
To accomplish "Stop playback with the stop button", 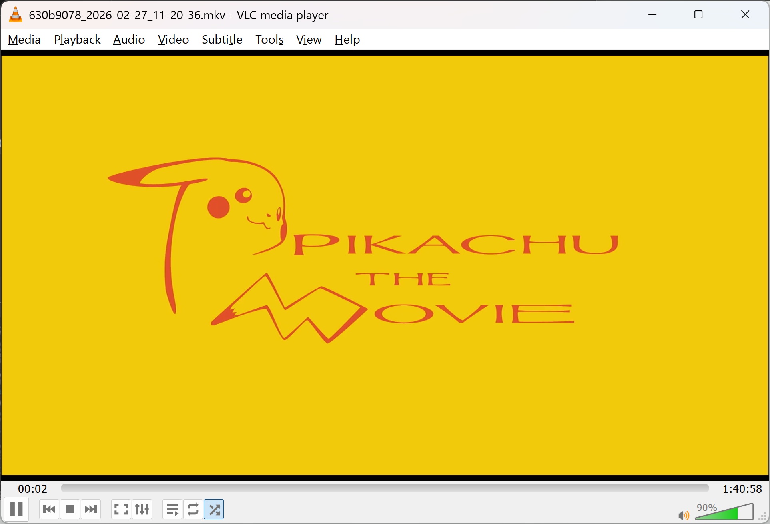I will (70, 509).
